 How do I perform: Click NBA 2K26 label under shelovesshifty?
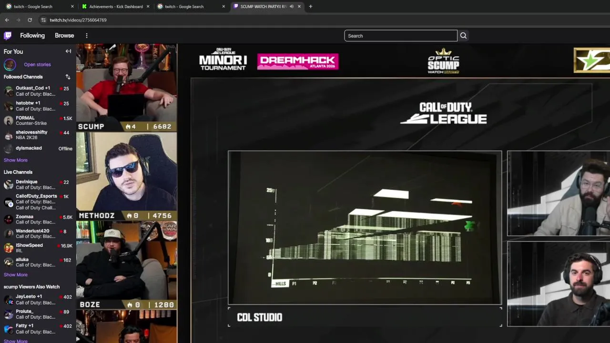click(x=27, y=138)
